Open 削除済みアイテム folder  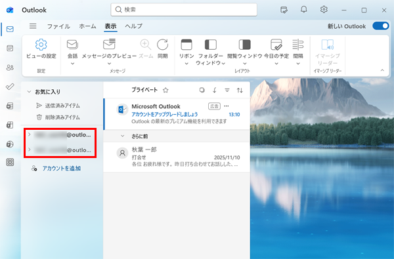[x=62, y=117]
